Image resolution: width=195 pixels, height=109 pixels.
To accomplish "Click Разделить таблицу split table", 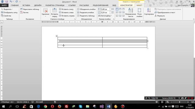I will click(86, 16).
